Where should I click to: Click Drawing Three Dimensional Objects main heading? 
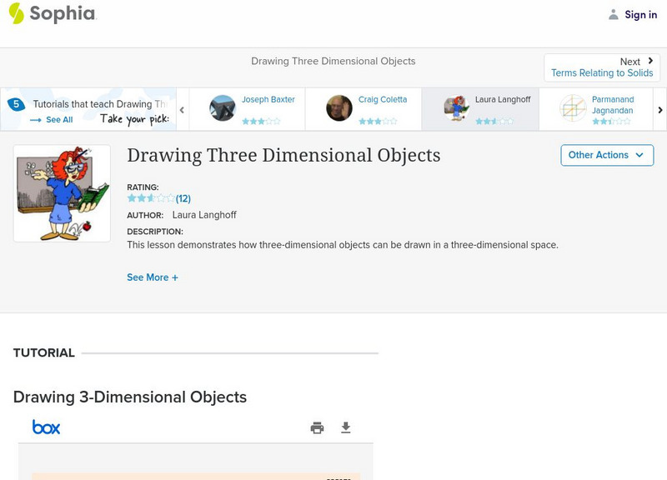coord(283,156)
